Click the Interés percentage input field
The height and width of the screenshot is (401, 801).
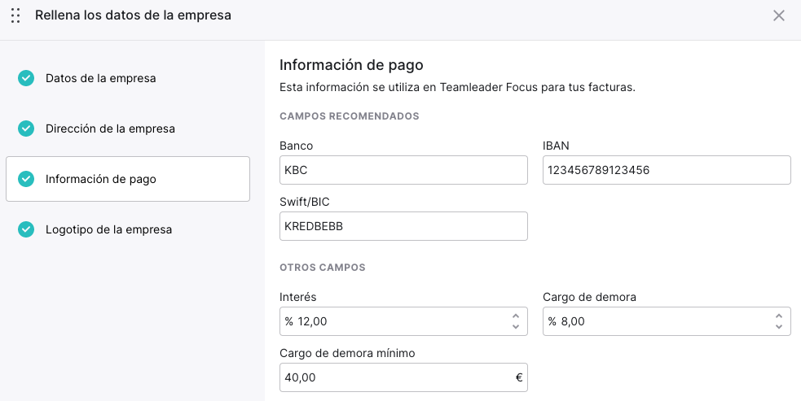pyautogui.click(x=403, y=321)
